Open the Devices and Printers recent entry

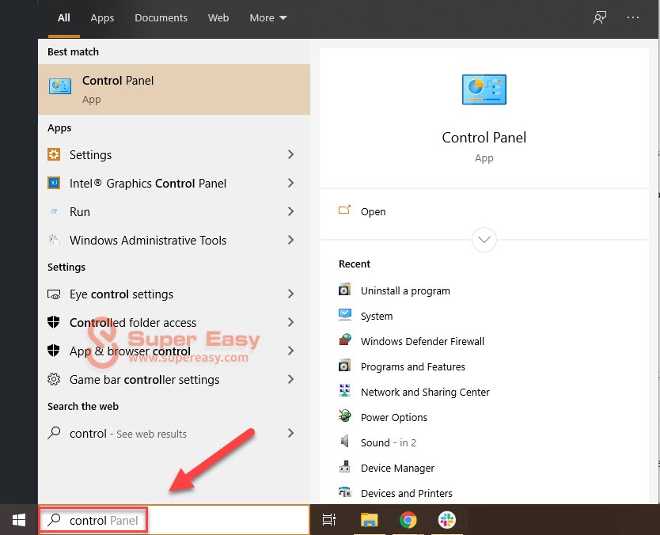pyautogui.click(x=407, y=493)
